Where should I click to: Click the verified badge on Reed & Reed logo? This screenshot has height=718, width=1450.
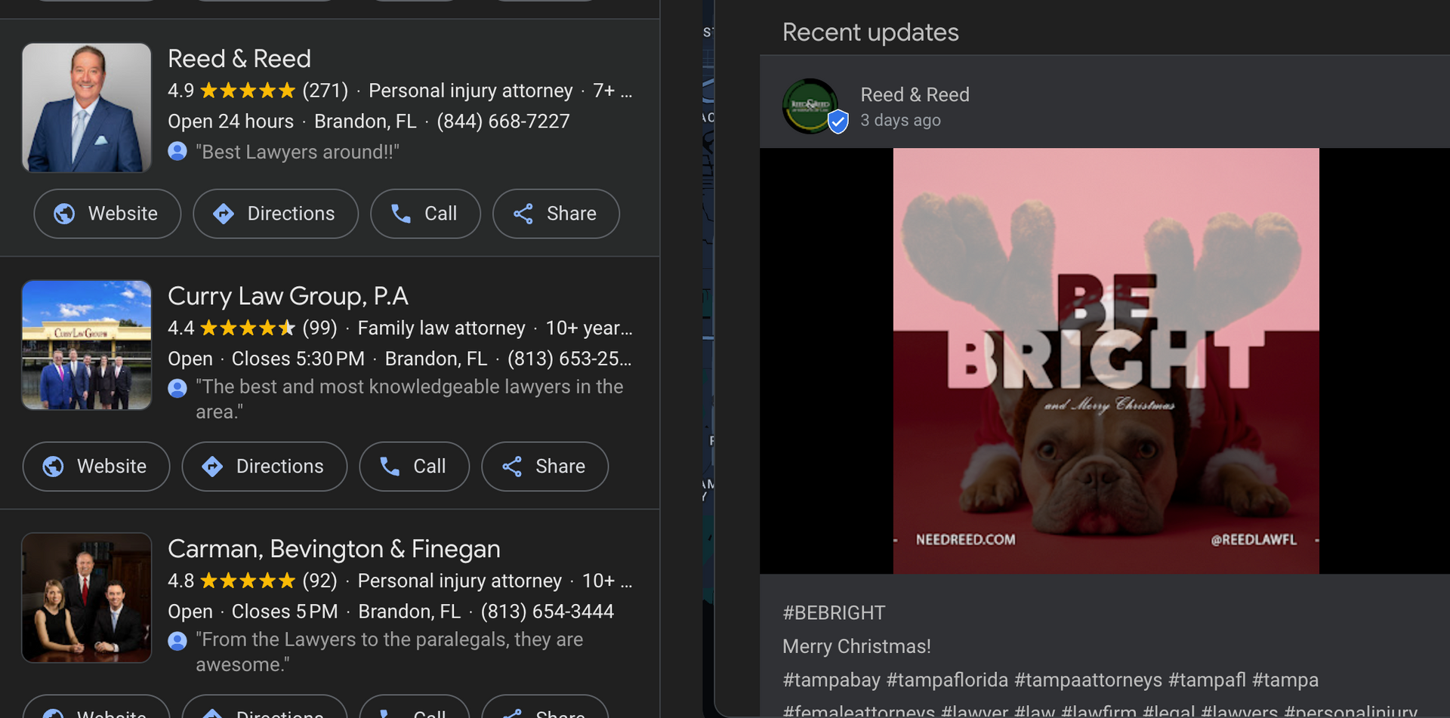(838, 121)
